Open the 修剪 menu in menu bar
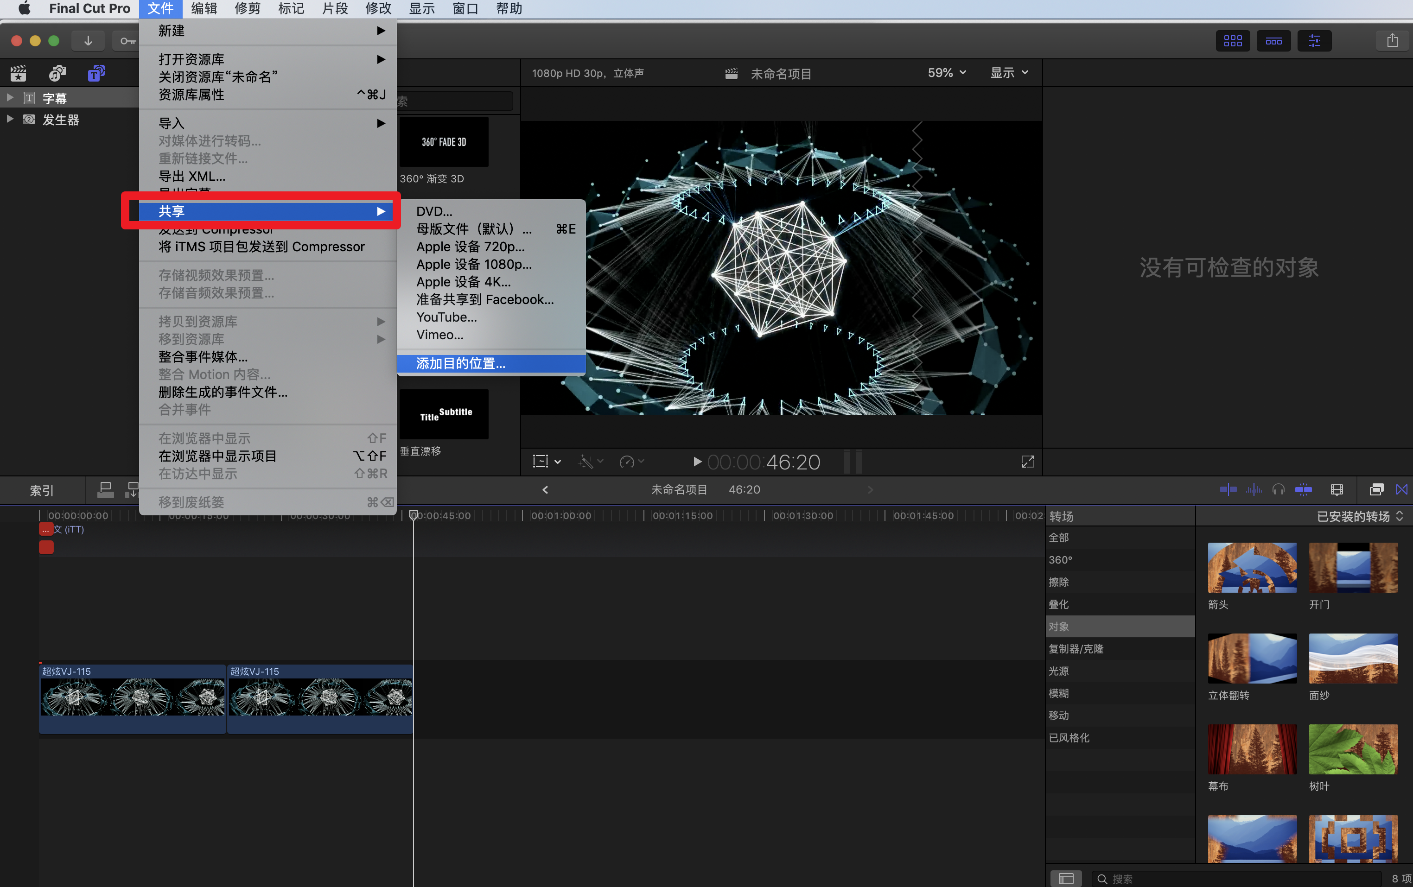Viewport: 1413px width, 887px height. (x=247, y=9)
